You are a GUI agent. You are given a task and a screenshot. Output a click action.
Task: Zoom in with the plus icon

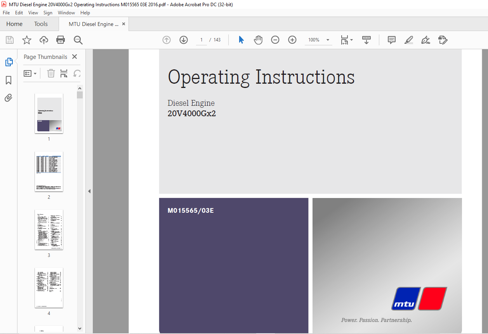(x=292, y=40)
